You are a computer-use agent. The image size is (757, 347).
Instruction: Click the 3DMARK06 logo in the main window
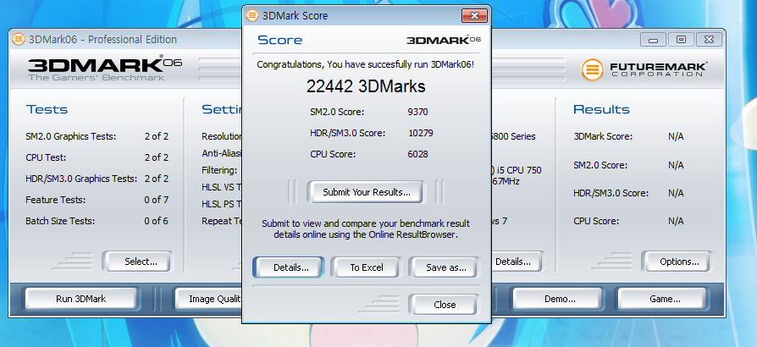tap(105, 69)
